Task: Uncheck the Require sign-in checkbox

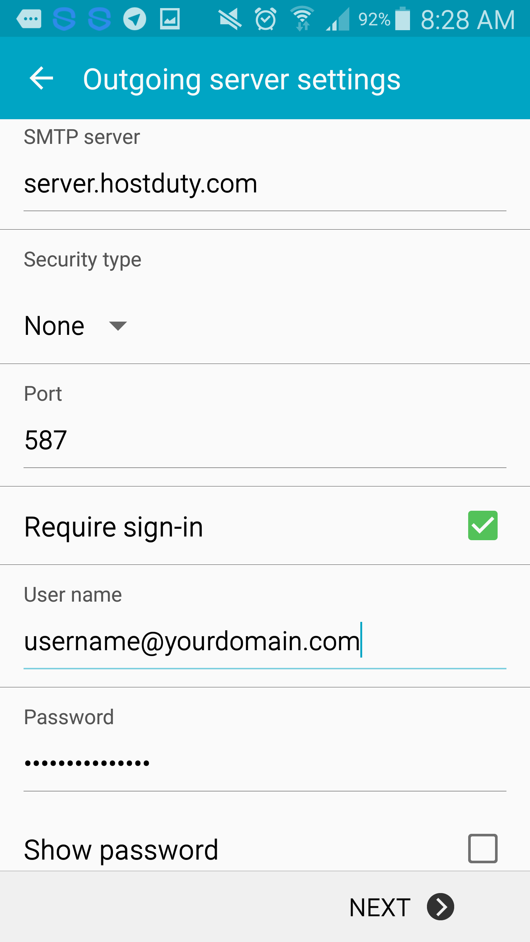Action: coord(483,525)
